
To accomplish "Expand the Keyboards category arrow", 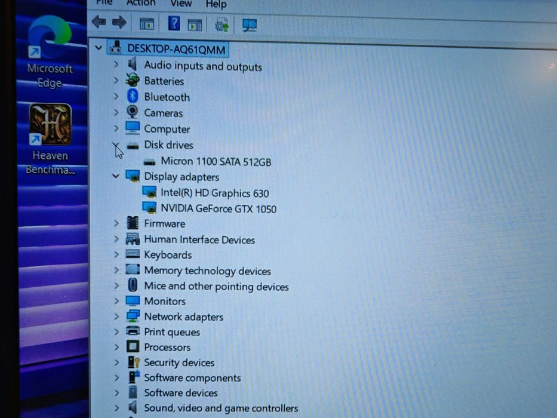I will (116, 254).
